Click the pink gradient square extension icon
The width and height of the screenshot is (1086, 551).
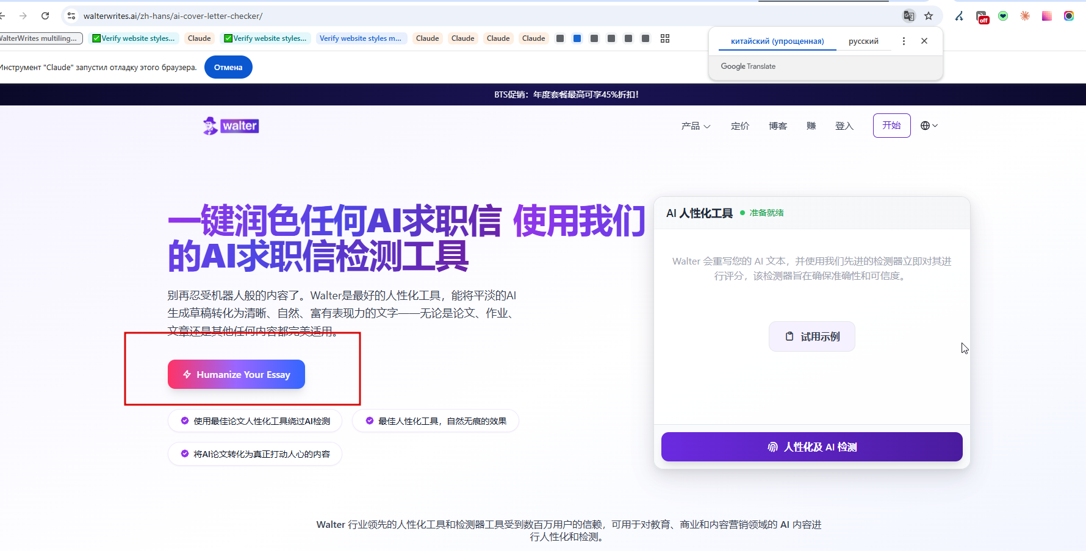1047,16
